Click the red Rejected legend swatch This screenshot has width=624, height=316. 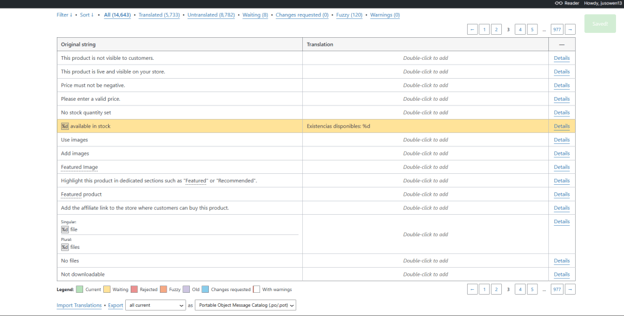(x=134, y=289)
